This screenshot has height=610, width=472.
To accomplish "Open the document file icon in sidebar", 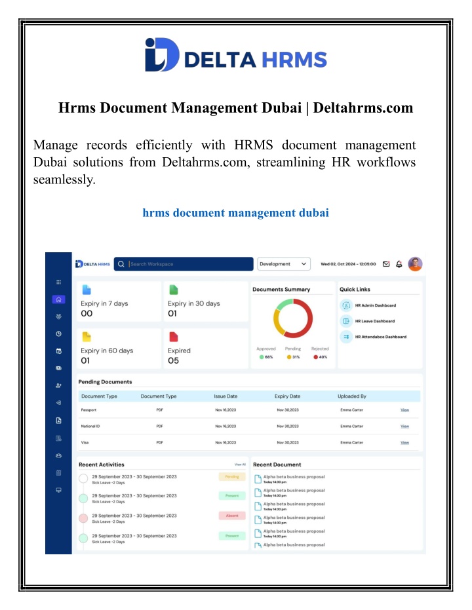I will pyautogui.click(x=59, y=420).
